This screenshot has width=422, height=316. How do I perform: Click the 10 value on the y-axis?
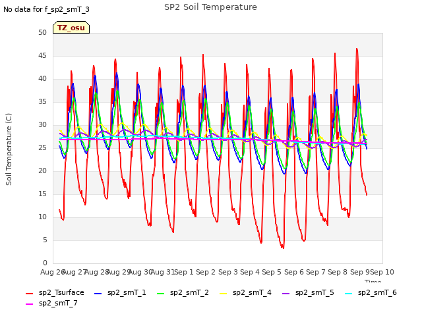[42, 217]
